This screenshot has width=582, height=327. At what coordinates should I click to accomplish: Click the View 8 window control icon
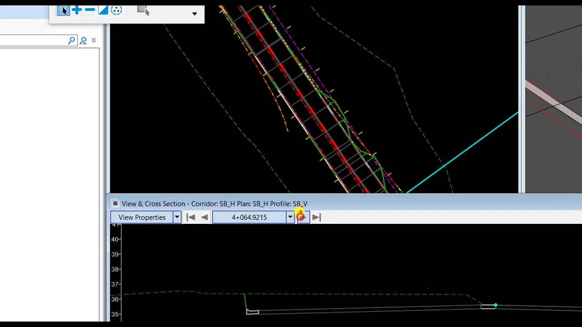point(115,203)
